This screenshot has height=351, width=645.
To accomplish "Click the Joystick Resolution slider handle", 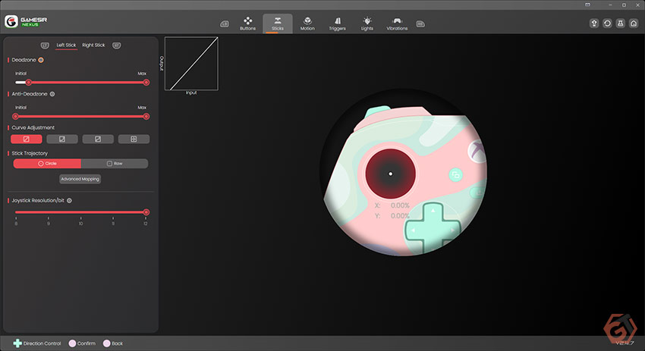I will pyautogui.click(x=146, y=212).
